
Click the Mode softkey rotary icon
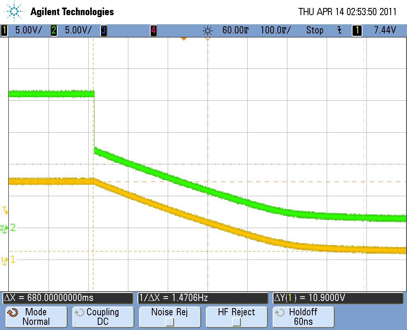click(12, 312)
